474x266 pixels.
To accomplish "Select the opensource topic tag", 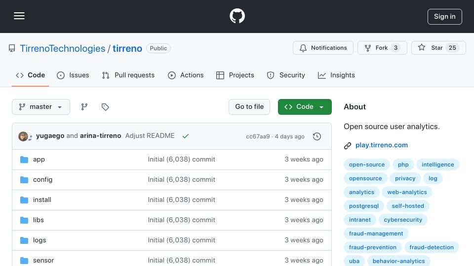I will (x=365, y=178).
